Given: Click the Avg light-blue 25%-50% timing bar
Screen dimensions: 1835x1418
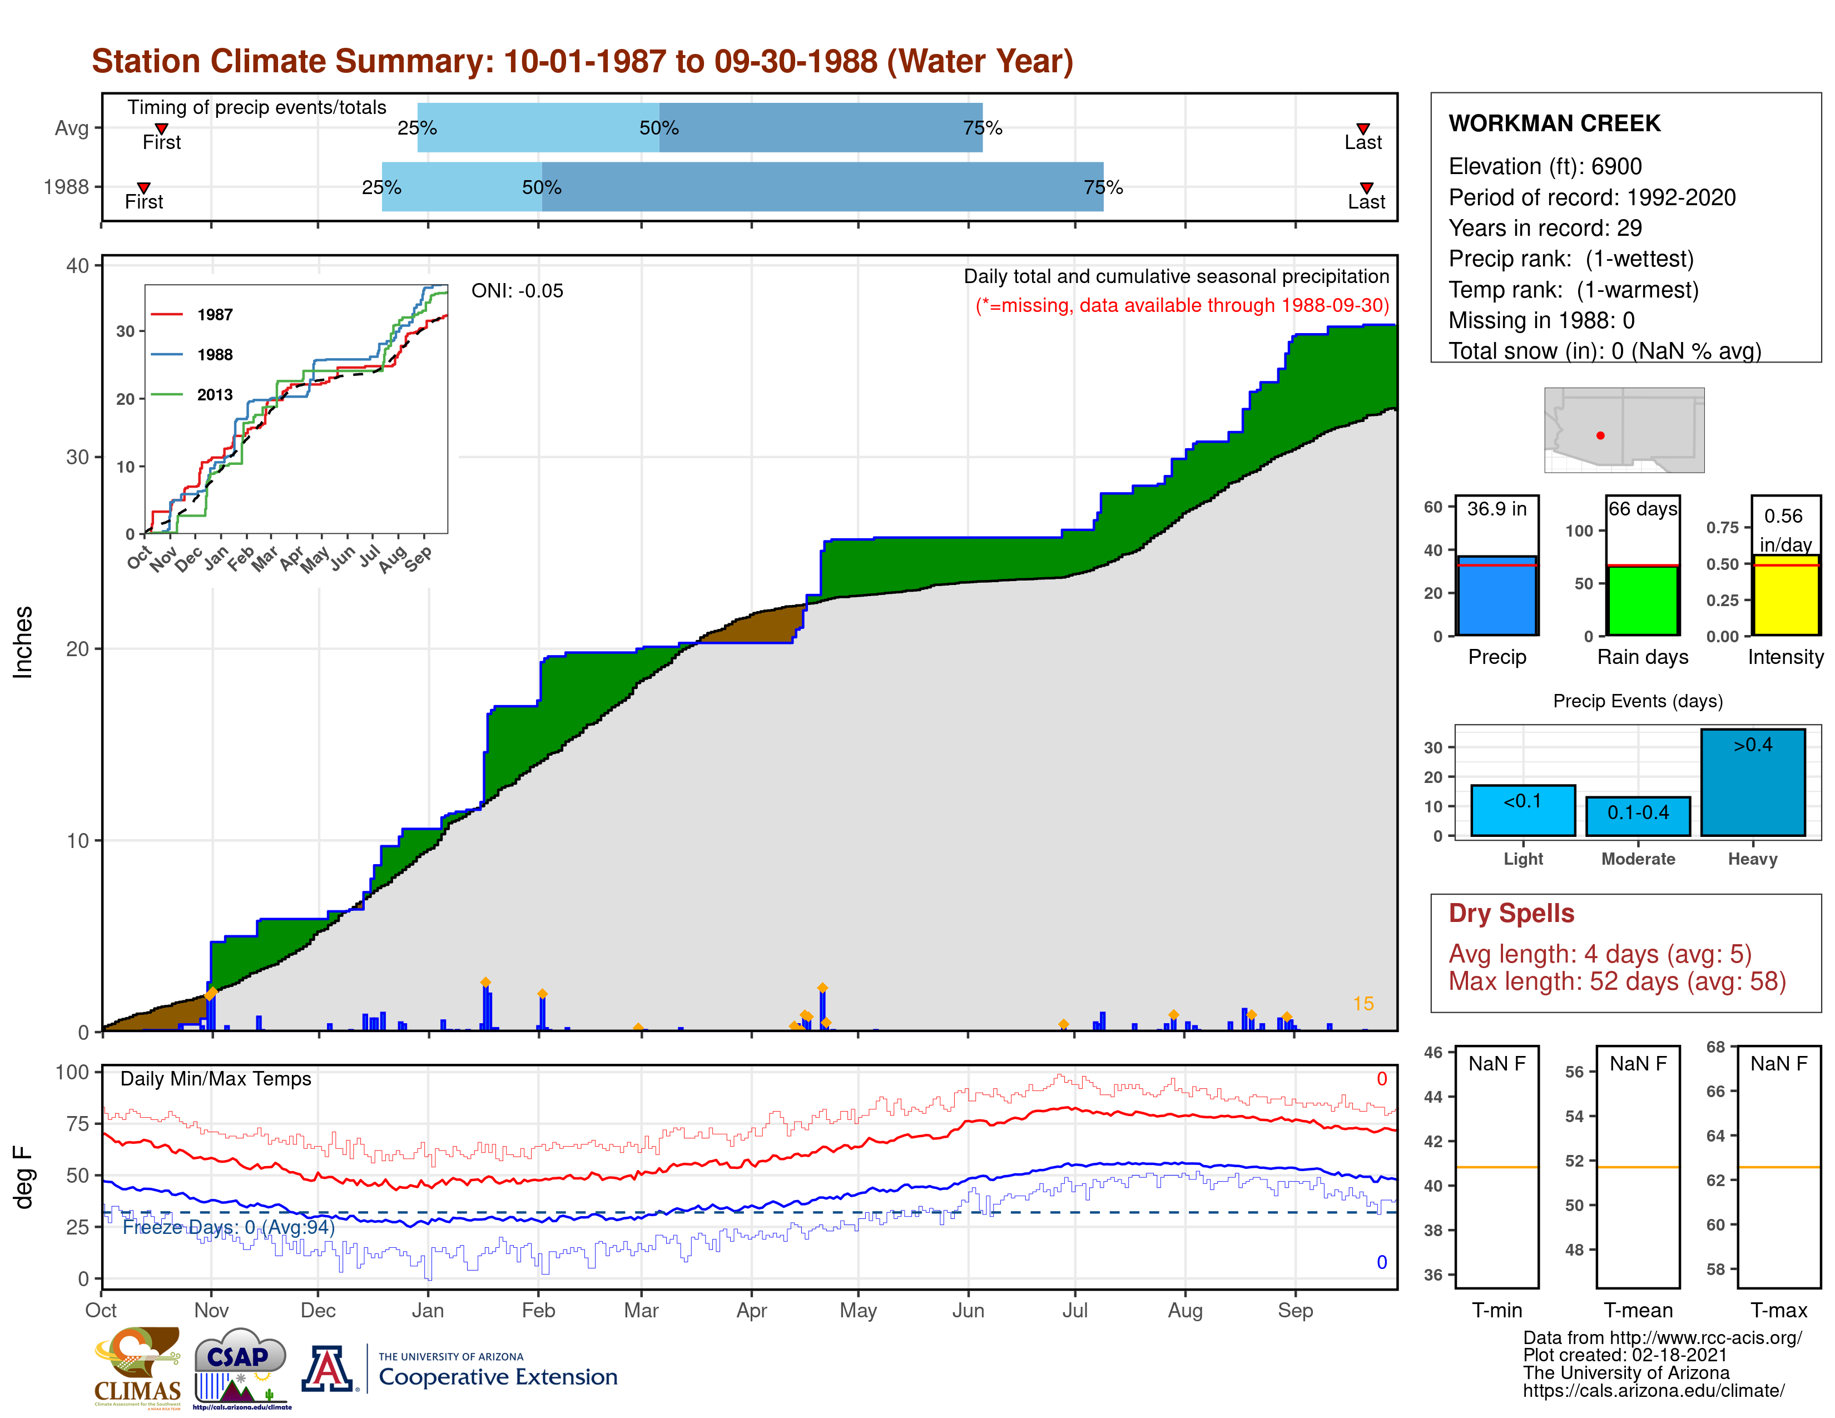Looking at the screenshot, I should click(539, 128).
